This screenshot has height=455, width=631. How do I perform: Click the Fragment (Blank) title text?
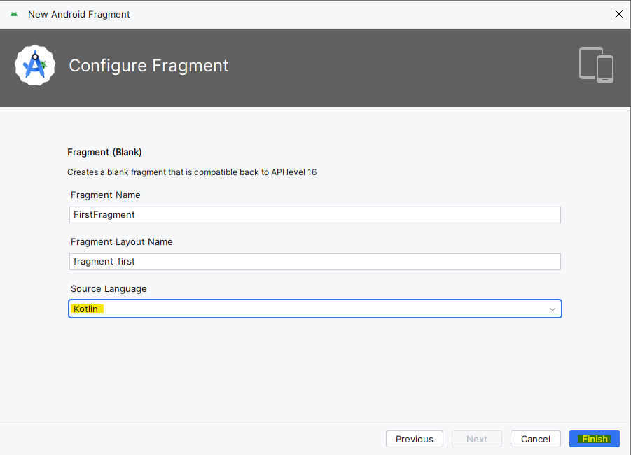pos(104,152)
